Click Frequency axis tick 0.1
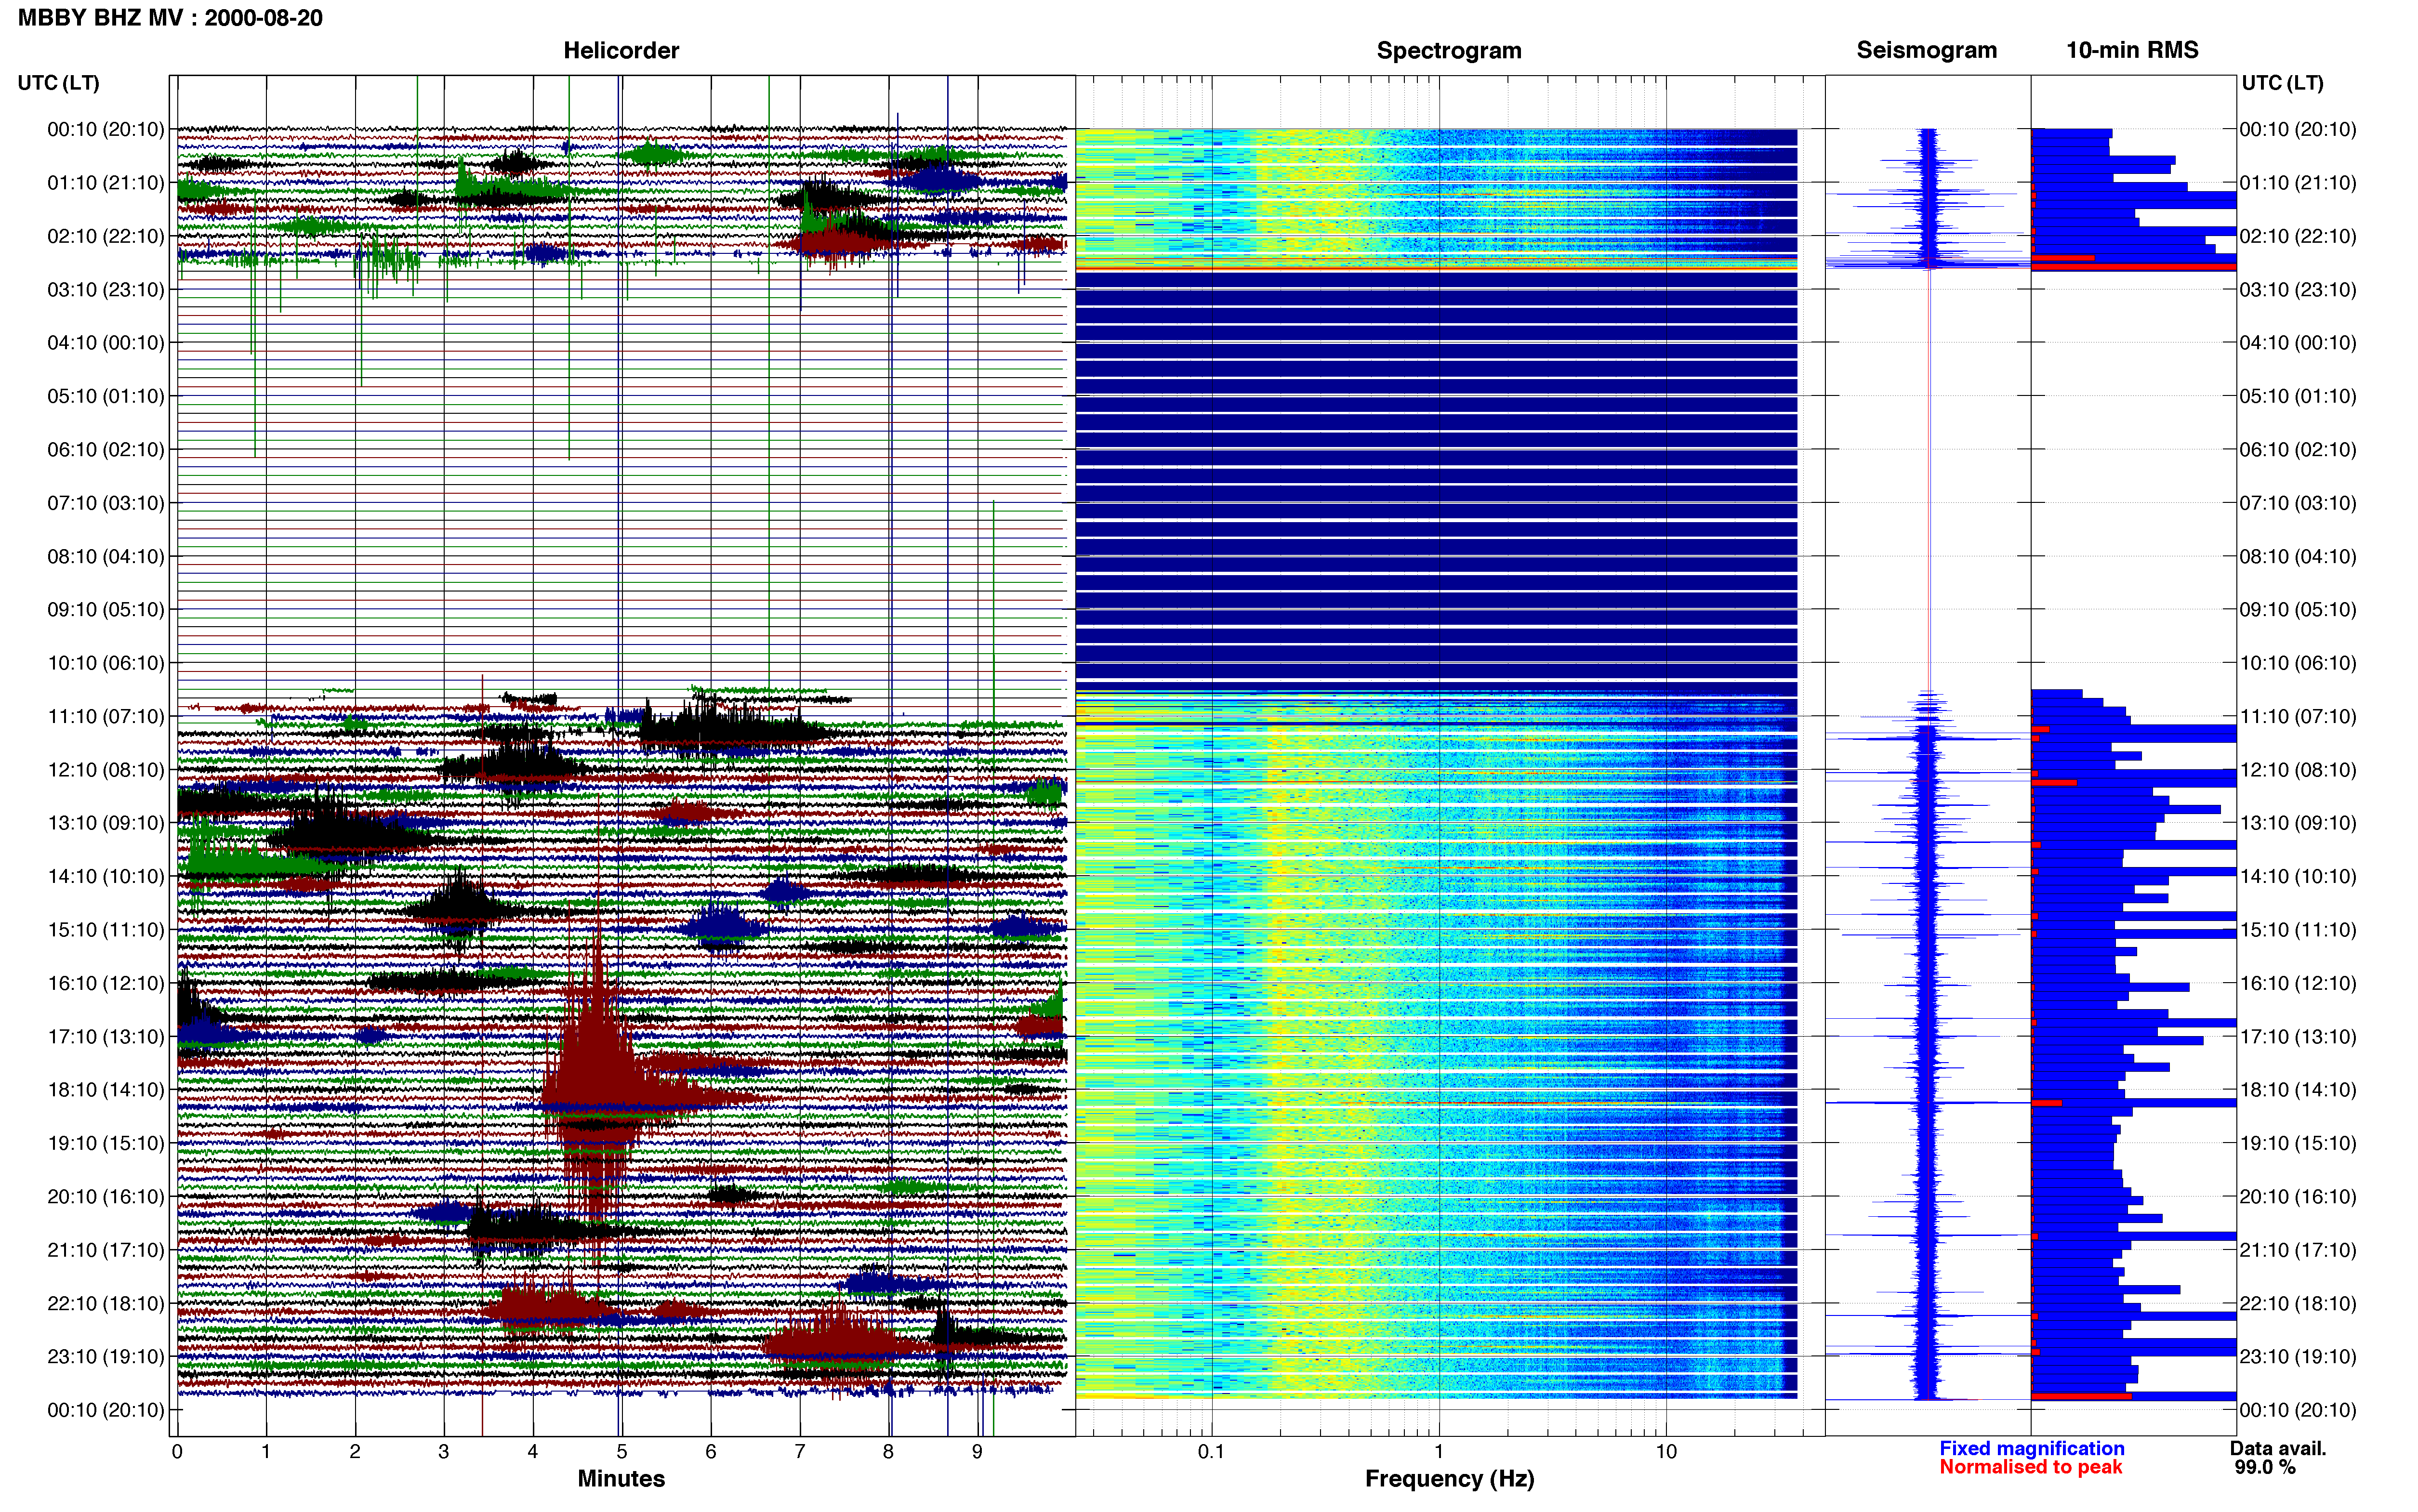The image size is (2418, 1512). (x=1211, y=1451)
